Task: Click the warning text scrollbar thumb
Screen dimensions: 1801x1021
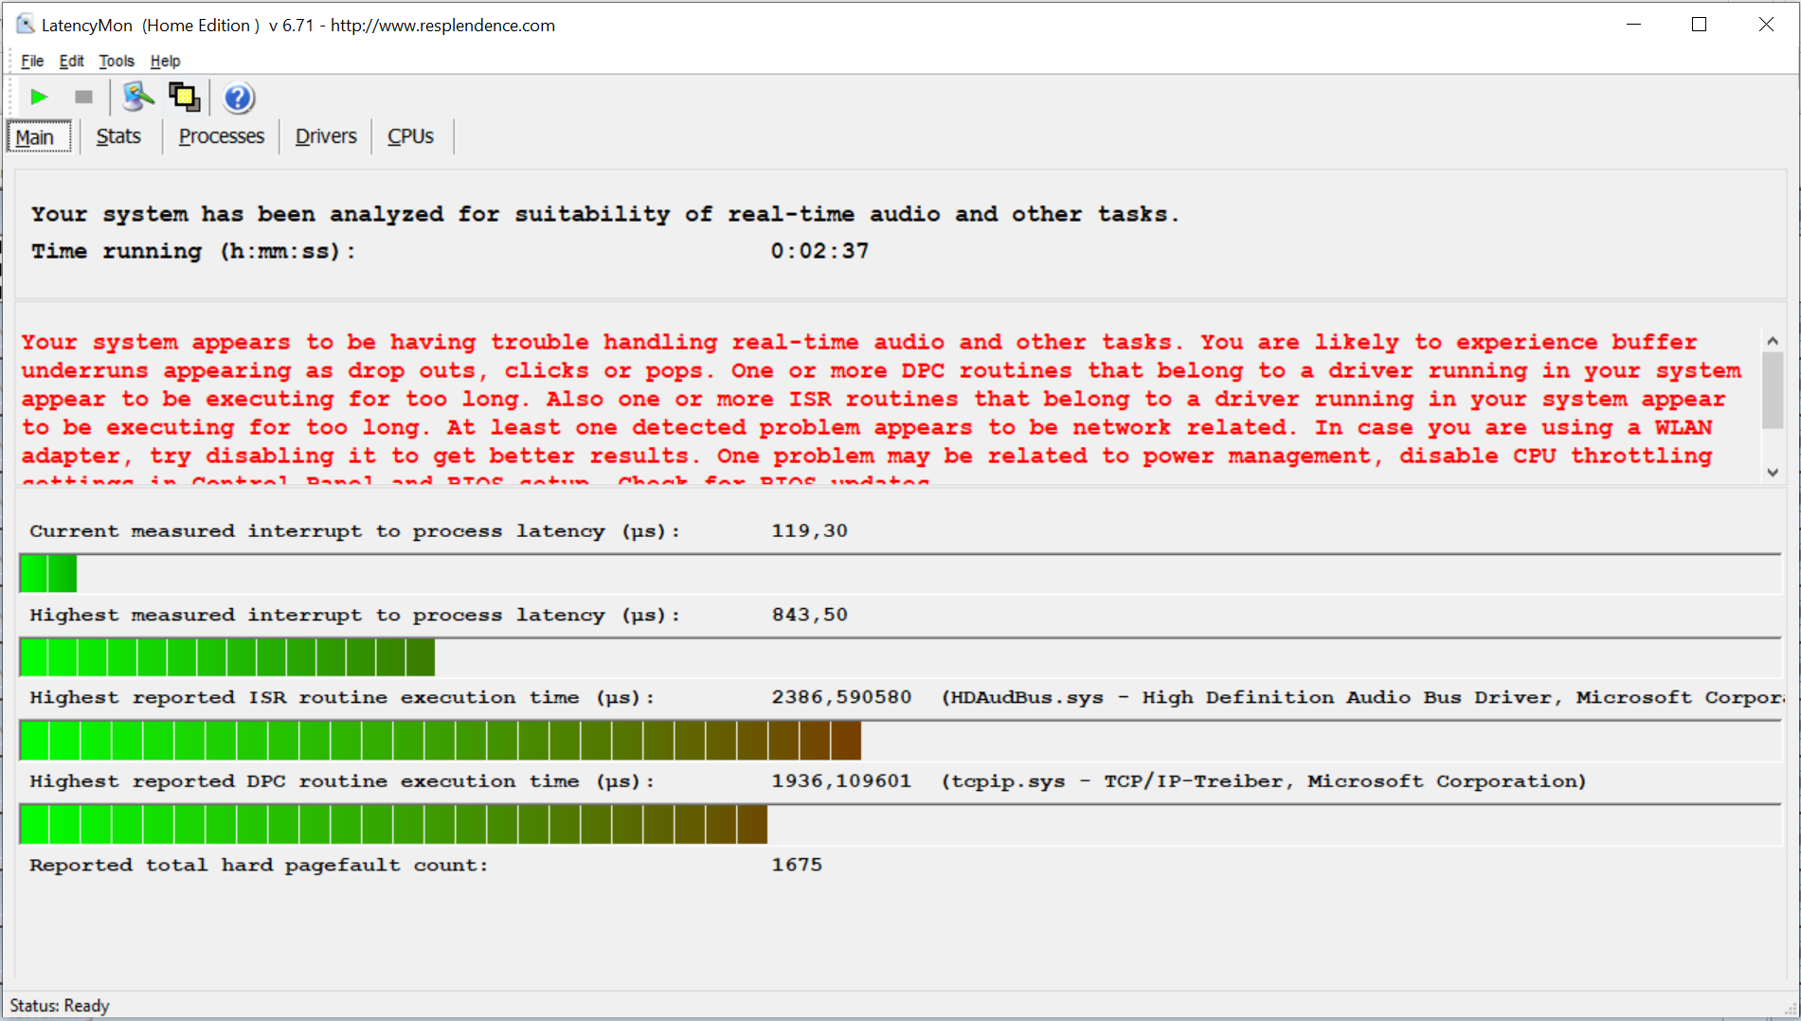Action: pos(1773,389)
